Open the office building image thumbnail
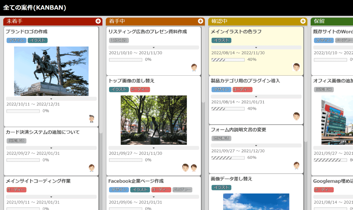 (337, 120)
